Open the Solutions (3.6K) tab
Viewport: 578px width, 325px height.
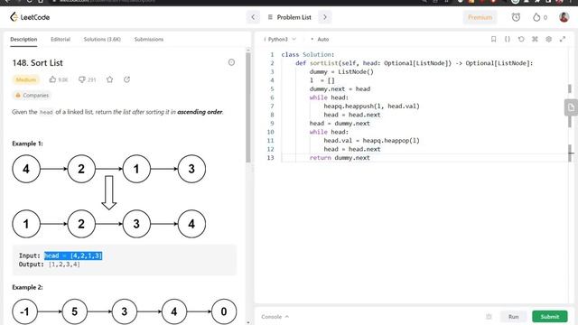pos(102,39)
